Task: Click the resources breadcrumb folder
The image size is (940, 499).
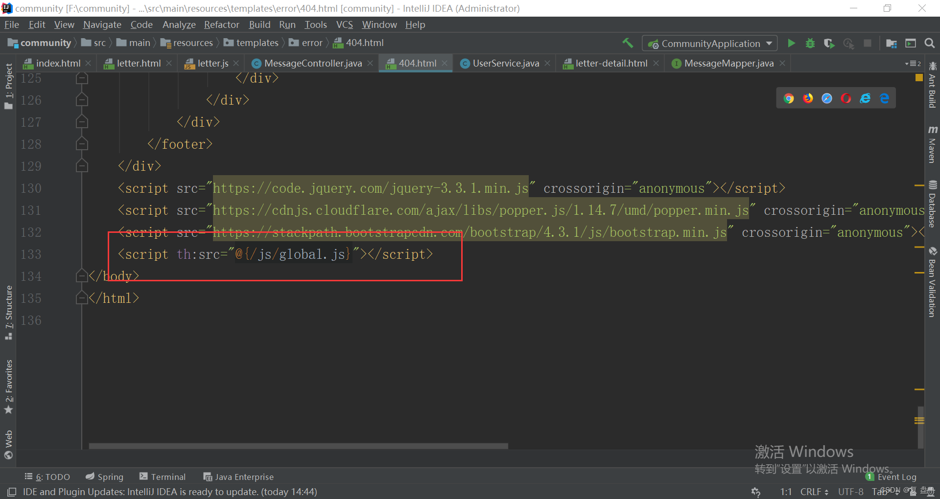Action: [x=187, y=43]
